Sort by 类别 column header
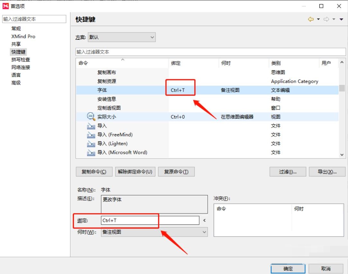Viewport: 348px width, 274px height. pyautogui.click(x=294, y=63)
